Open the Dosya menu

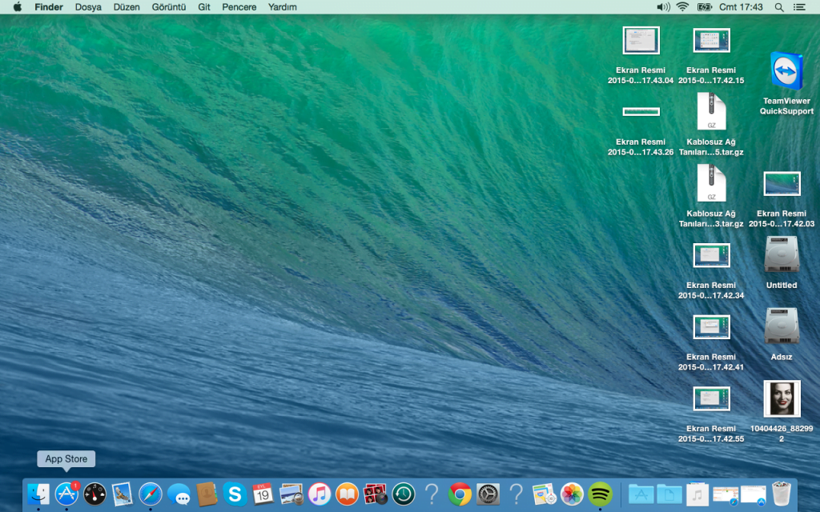(x=88, y=7)
